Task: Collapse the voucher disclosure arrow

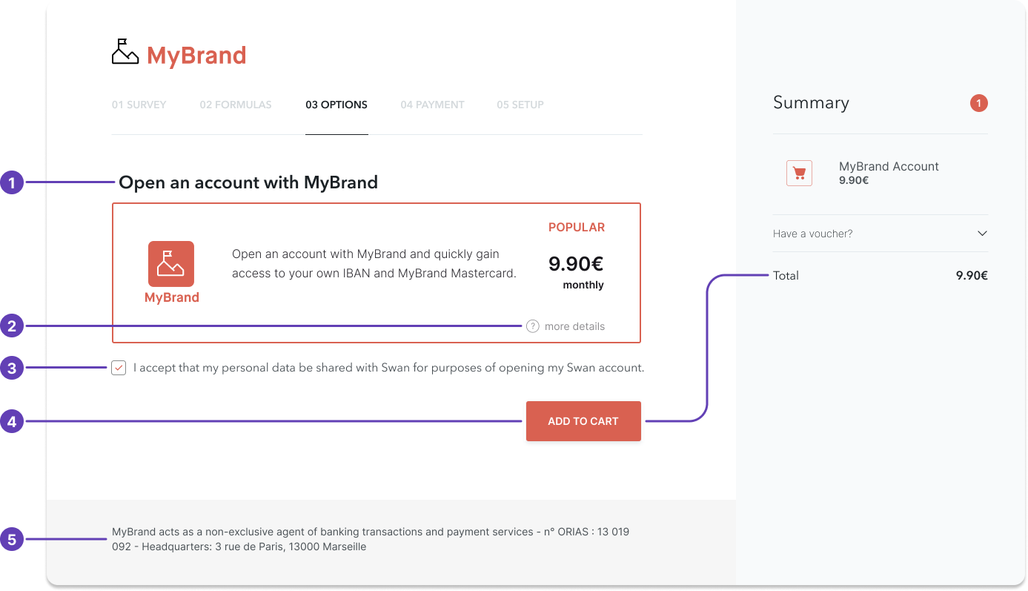Action: click(984, 233)
